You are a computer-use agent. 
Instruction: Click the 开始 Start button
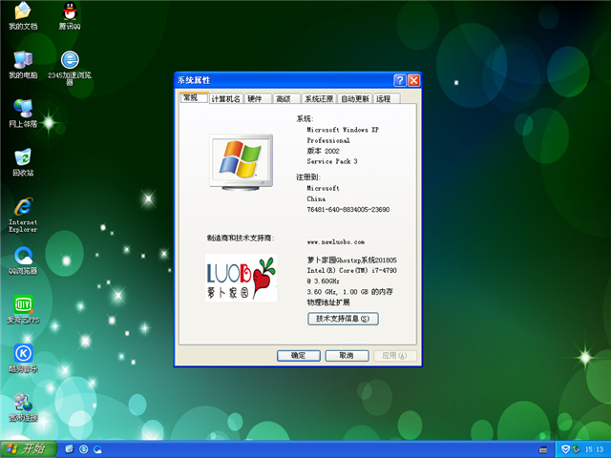click(x=29, y=449)
